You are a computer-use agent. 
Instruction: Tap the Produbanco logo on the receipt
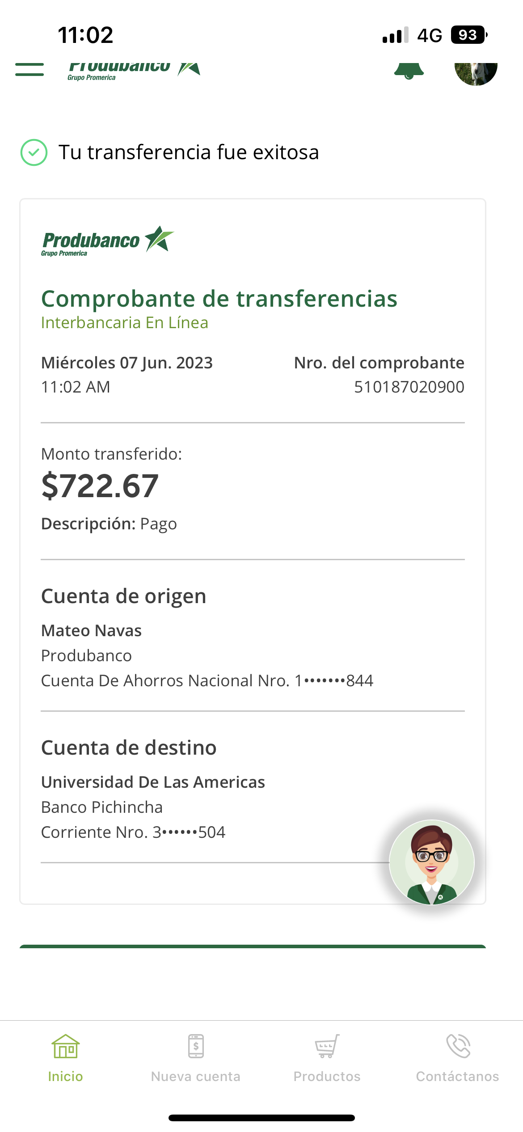tap(107, 241)
